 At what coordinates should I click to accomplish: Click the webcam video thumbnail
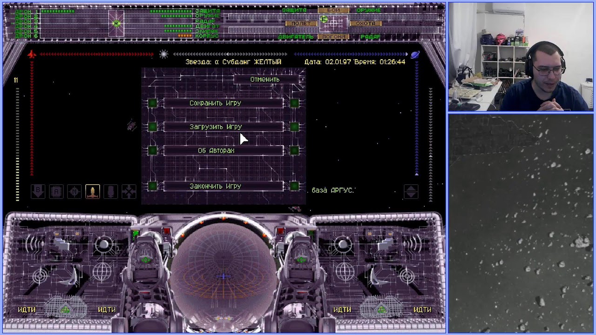coord(521,57)
